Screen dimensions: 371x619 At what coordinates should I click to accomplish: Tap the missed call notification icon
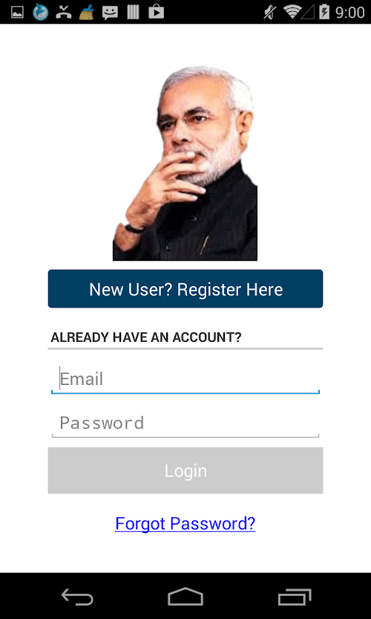pyautogui.click(x=63, y=12)
